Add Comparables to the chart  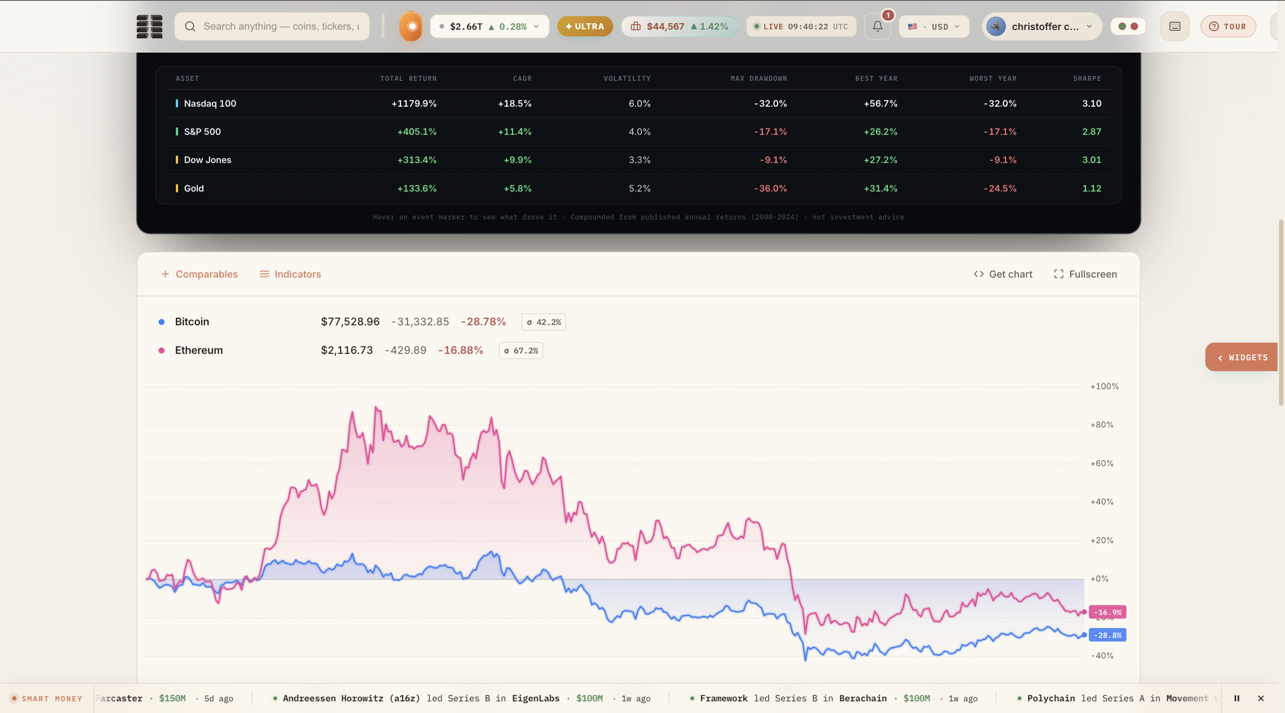tap(200, 274)
